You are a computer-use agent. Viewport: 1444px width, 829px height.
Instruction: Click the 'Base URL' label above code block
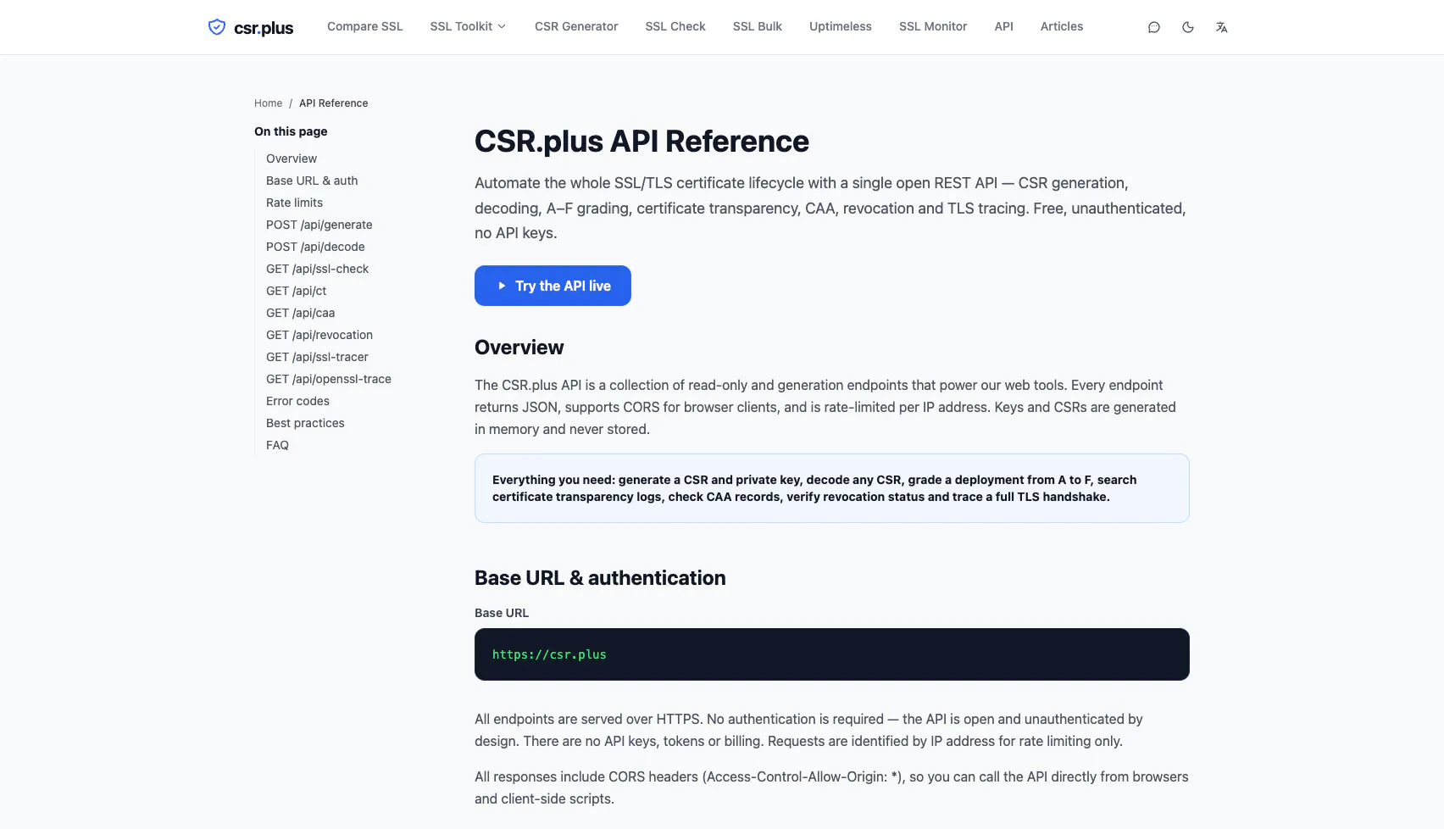click(x=502, y=613)
